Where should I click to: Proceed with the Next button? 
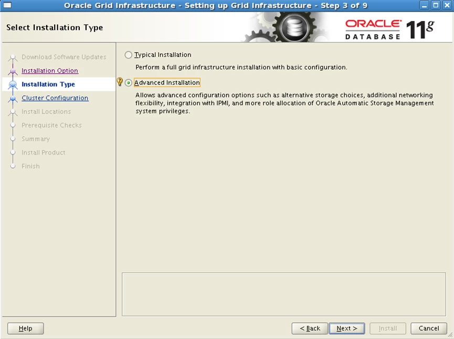(347, 329)
